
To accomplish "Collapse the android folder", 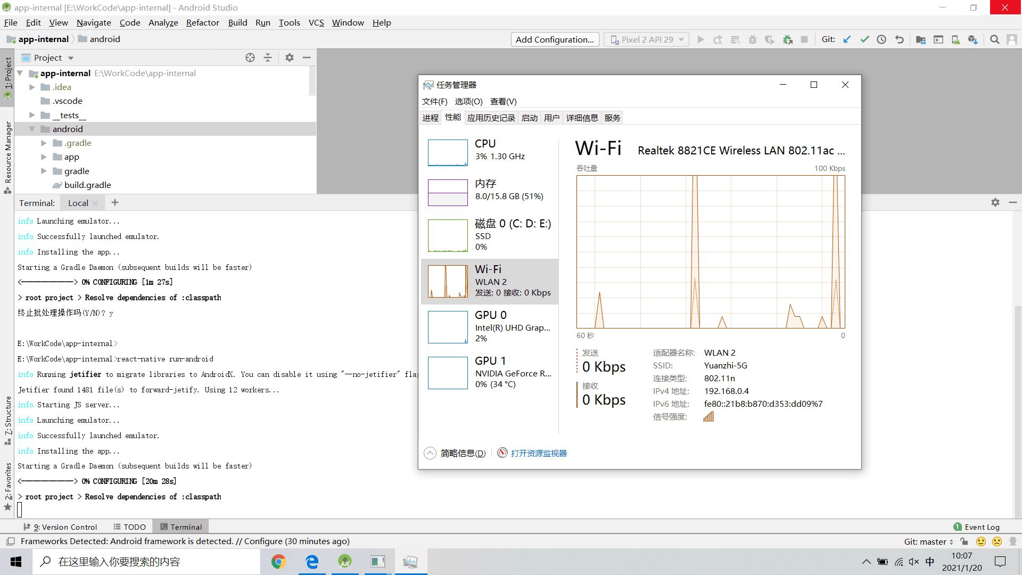I will click(32, 129).
